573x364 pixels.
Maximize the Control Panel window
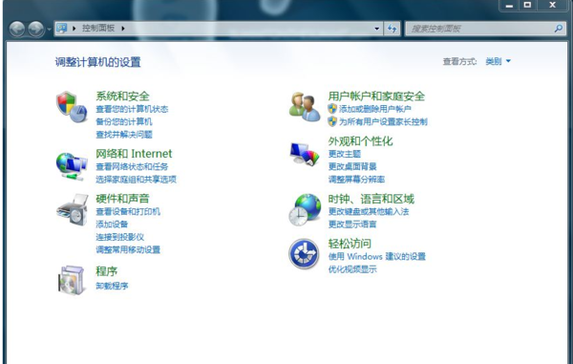(x=527, y=5)
